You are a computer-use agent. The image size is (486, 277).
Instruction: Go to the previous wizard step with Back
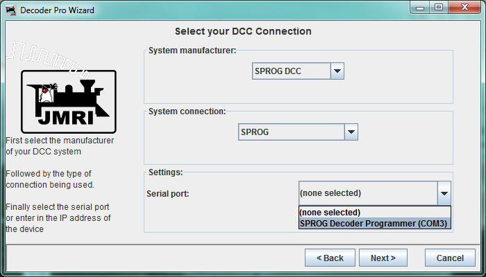tap(330, 258)
